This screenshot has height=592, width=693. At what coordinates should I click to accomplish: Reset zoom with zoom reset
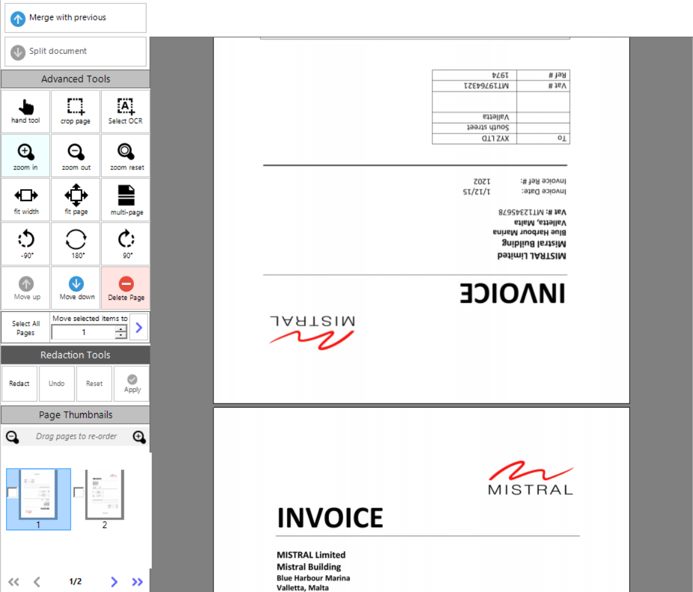pyautogui.click(x=126, y=156)
